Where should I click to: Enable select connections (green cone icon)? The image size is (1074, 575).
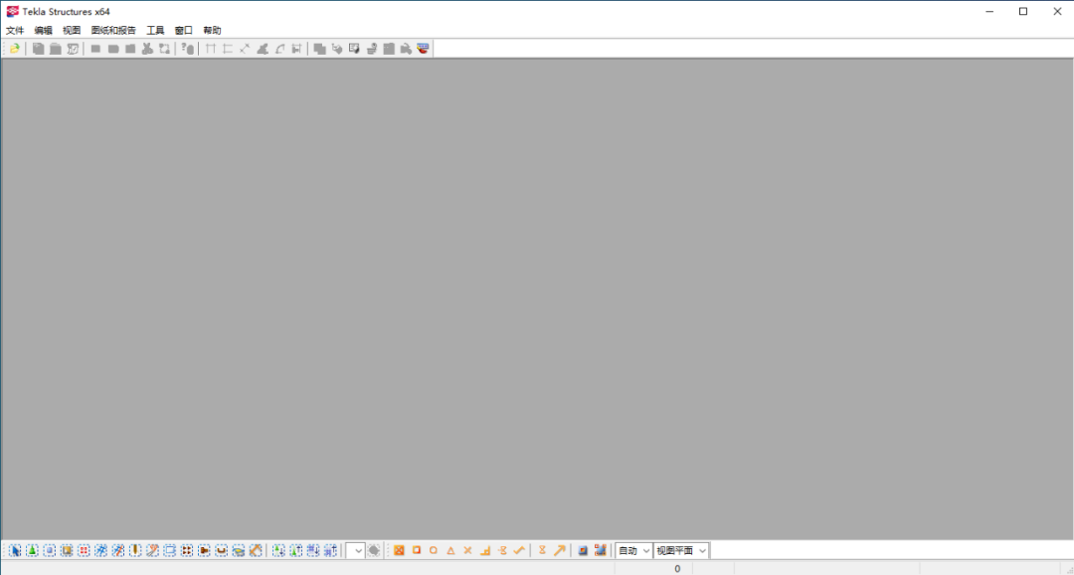pos(32,550)
